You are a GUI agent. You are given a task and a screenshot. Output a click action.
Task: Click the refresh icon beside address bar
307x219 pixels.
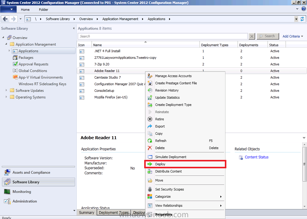coord(302,19)
